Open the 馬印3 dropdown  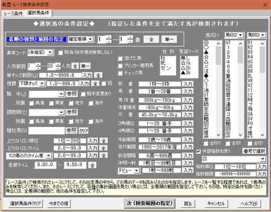[x=263, y=35]
